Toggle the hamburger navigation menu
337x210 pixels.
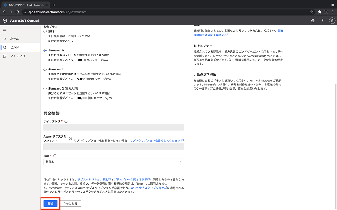coord(5,30)
